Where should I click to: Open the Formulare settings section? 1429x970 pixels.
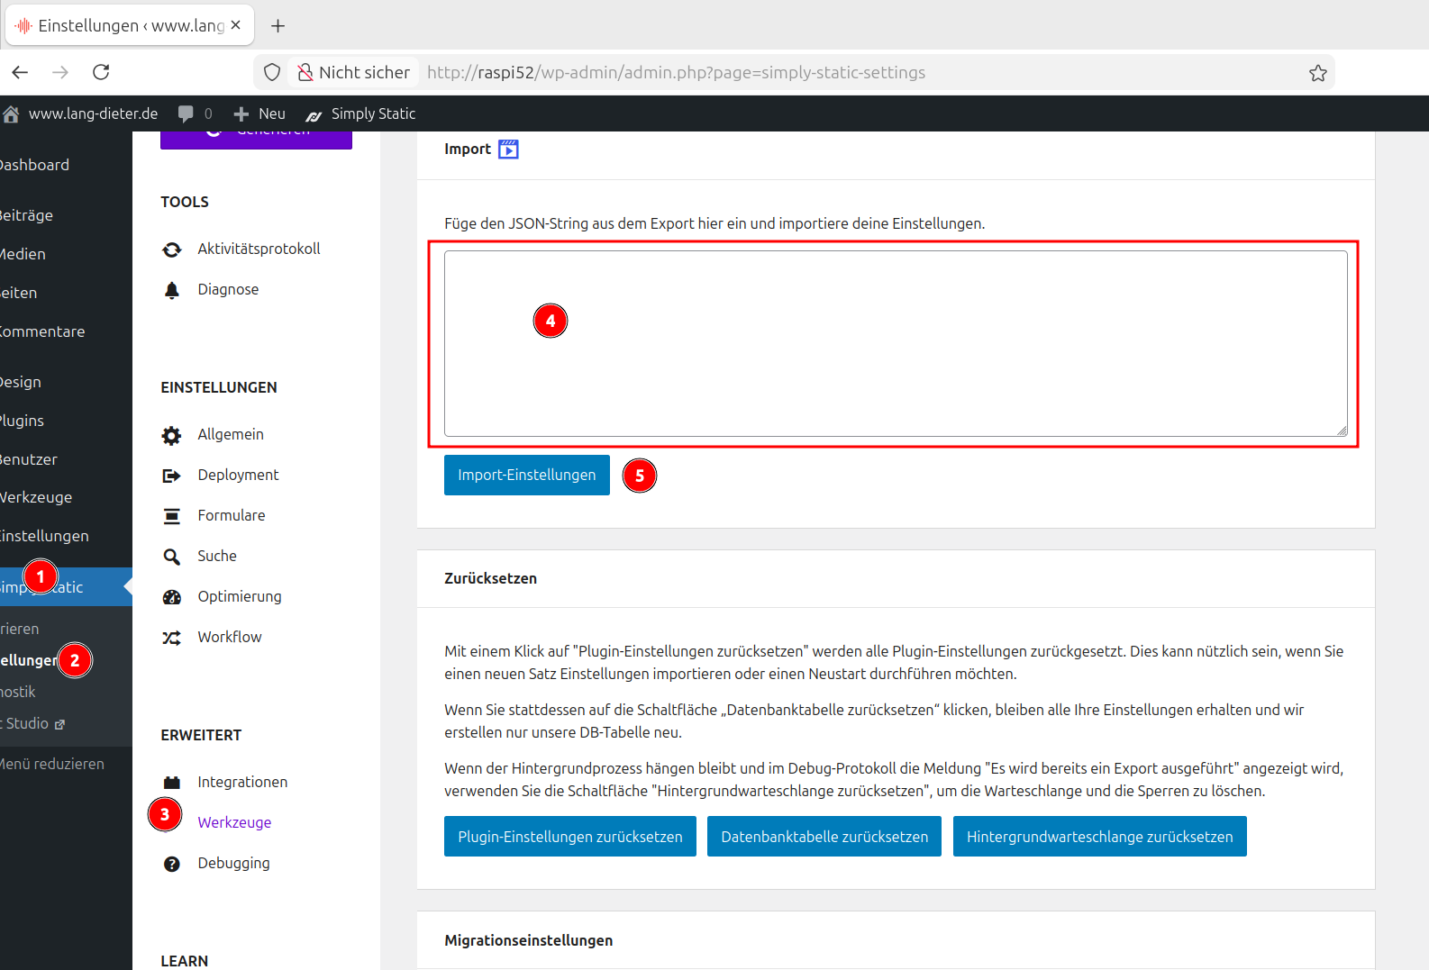pyautogui.click(x=232, y=515)
